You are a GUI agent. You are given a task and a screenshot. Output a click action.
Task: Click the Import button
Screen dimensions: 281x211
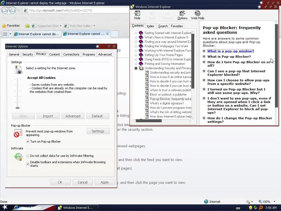point(48,116)
